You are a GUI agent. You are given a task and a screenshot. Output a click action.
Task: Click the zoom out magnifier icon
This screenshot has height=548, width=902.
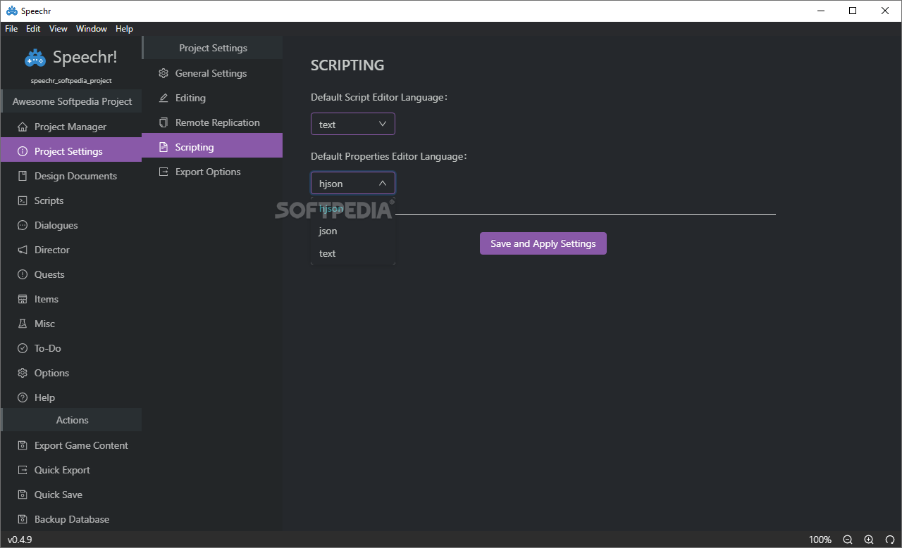(x=848, y=540)
